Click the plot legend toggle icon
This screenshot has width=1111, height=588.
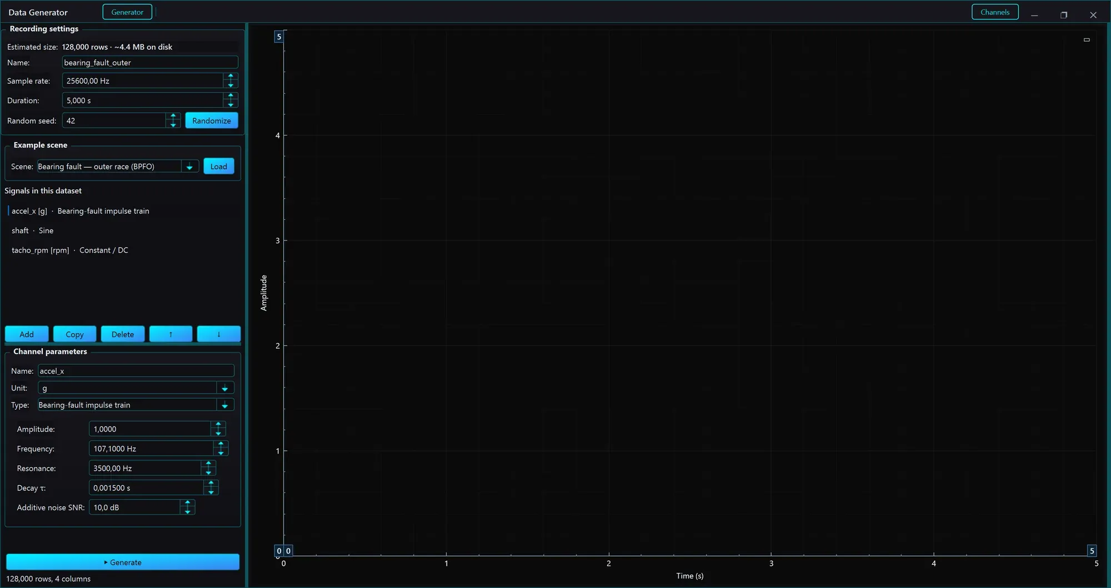click(x=1087, y=40)
